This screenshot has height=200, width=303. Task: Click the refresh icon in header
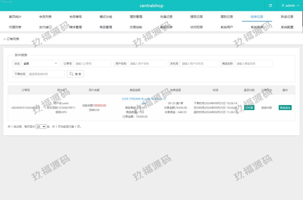[270, 6]
